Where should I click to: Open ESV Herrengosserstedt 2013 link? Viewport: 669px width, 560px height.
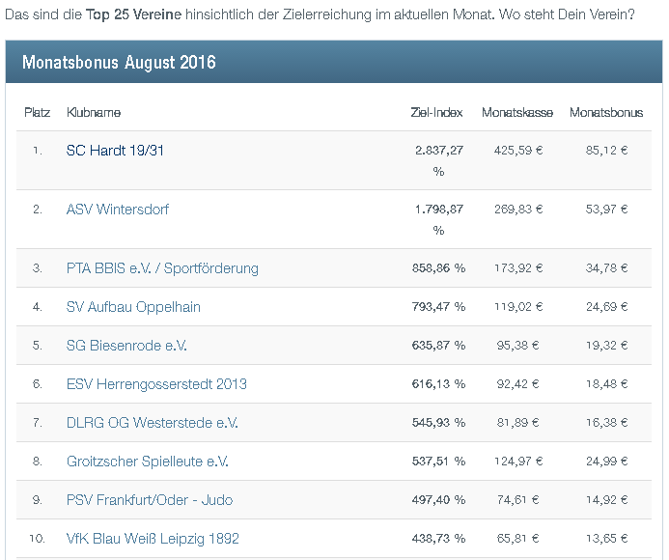(x=156, y=384)
